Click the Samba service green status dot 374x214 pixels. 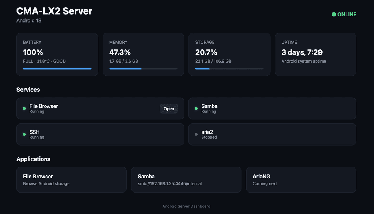pyautogui.click(x=196, y=108)
